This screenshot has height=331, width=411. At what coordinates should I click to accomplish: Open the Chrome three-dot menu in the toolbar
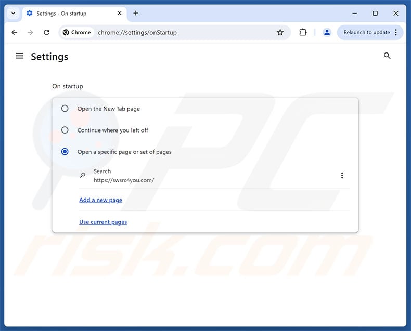tap(396, 32)
